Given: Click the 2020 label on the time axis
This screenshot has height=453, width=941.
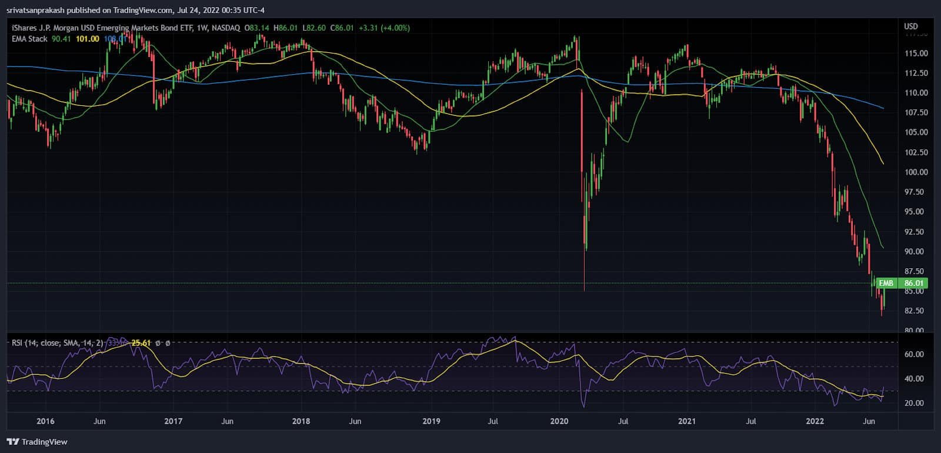Looking at the screenshot, I should tap(559, 421).
